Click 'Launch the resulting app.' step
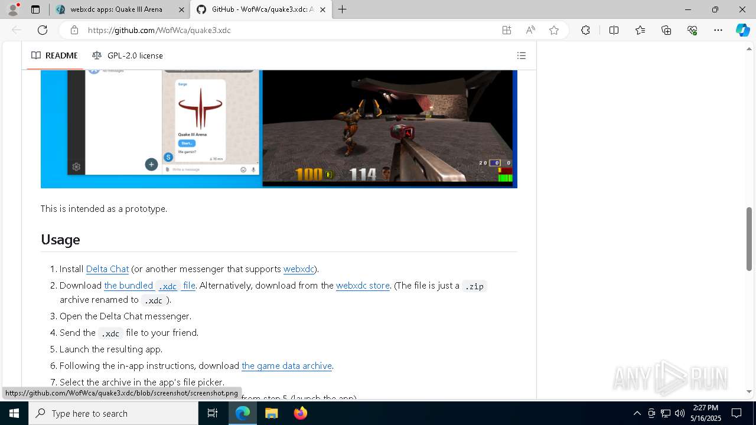This screenshot has height=425, width=756. pyautogui.click(x=111, y=349)
